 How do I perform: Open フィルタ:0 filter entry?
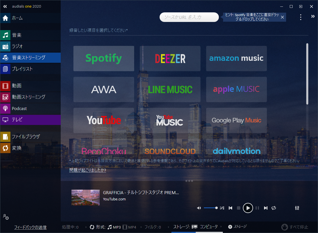pyautogui.click(x=153, y=227)
